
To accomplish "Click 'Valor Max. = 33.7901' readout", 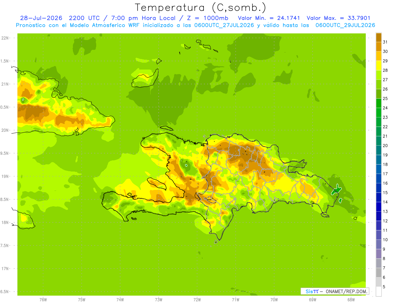I will point(339,18).
